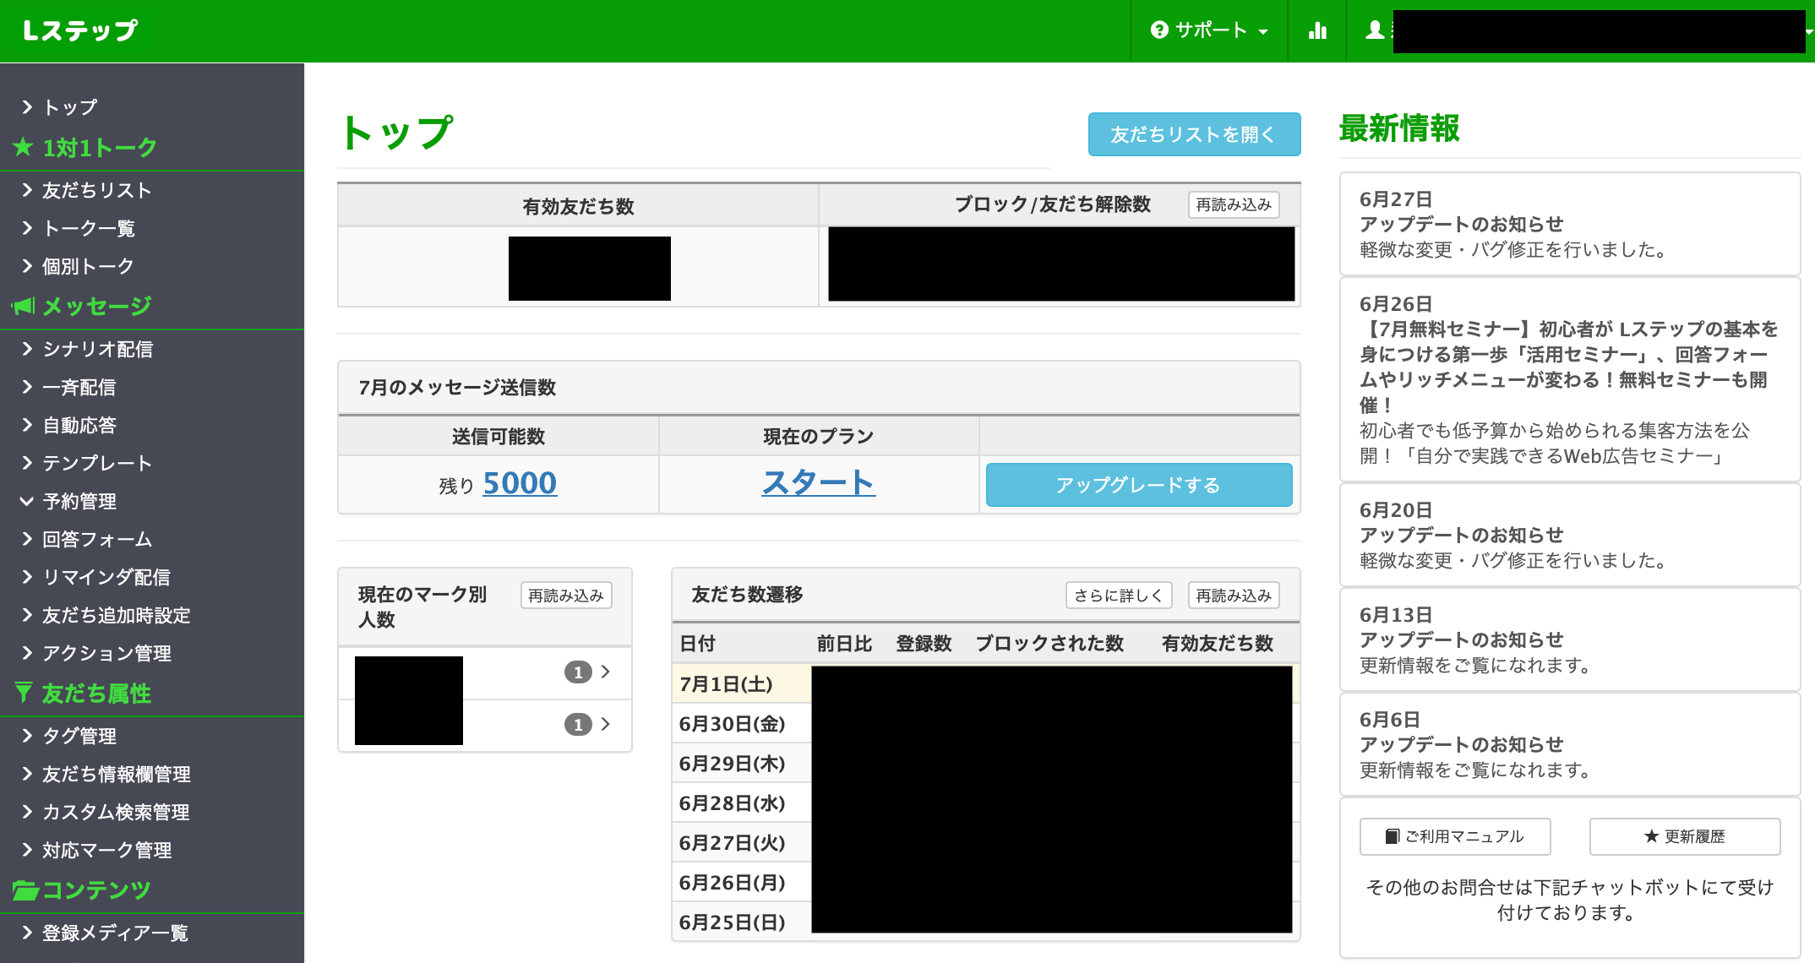
Task: Select the 6月28日(水) table row
Action: tap(986, 803)
